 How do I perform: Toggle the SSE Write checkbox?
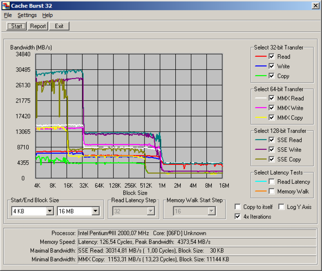272,150
